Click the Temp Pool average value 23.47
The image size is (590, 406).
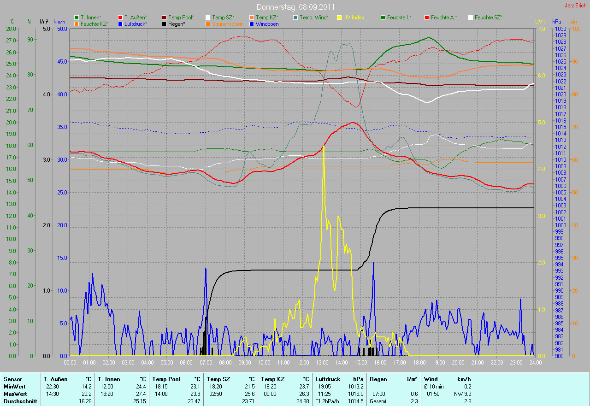(x=194, y=401)
